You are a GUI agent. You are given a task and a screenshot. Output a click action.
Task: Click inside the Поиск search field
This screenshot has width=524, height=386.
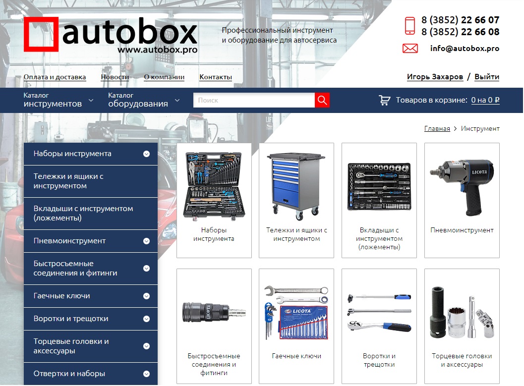coord(254,100)
